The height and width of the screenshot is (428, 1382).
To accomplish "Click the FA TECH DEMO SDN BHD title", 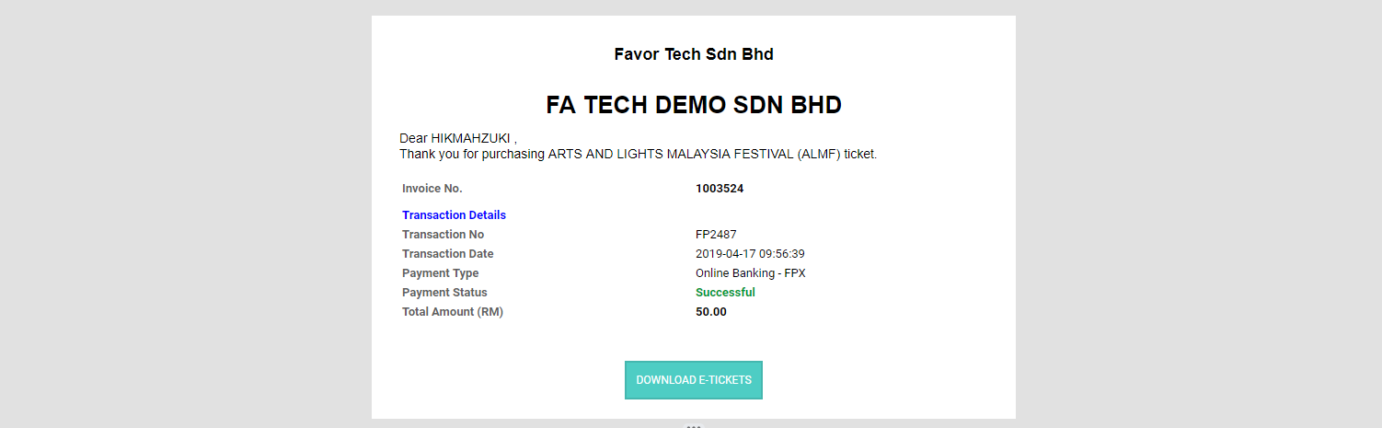I will [694, 105].
